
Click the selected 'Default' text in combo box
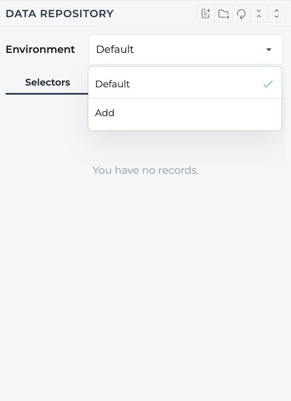coord(115,49)
